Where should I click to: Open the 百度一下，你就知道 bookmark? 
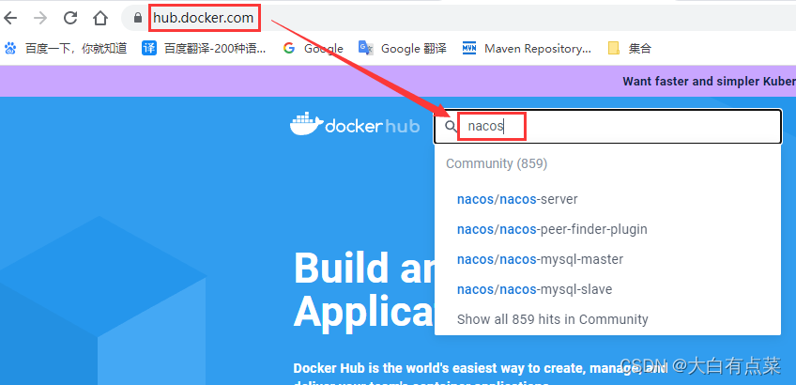pos(66,48)
